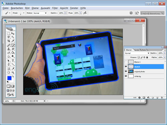Create new adjustment layer icon
The height and width of the screenshot is (125, 167).
(148, 98)
